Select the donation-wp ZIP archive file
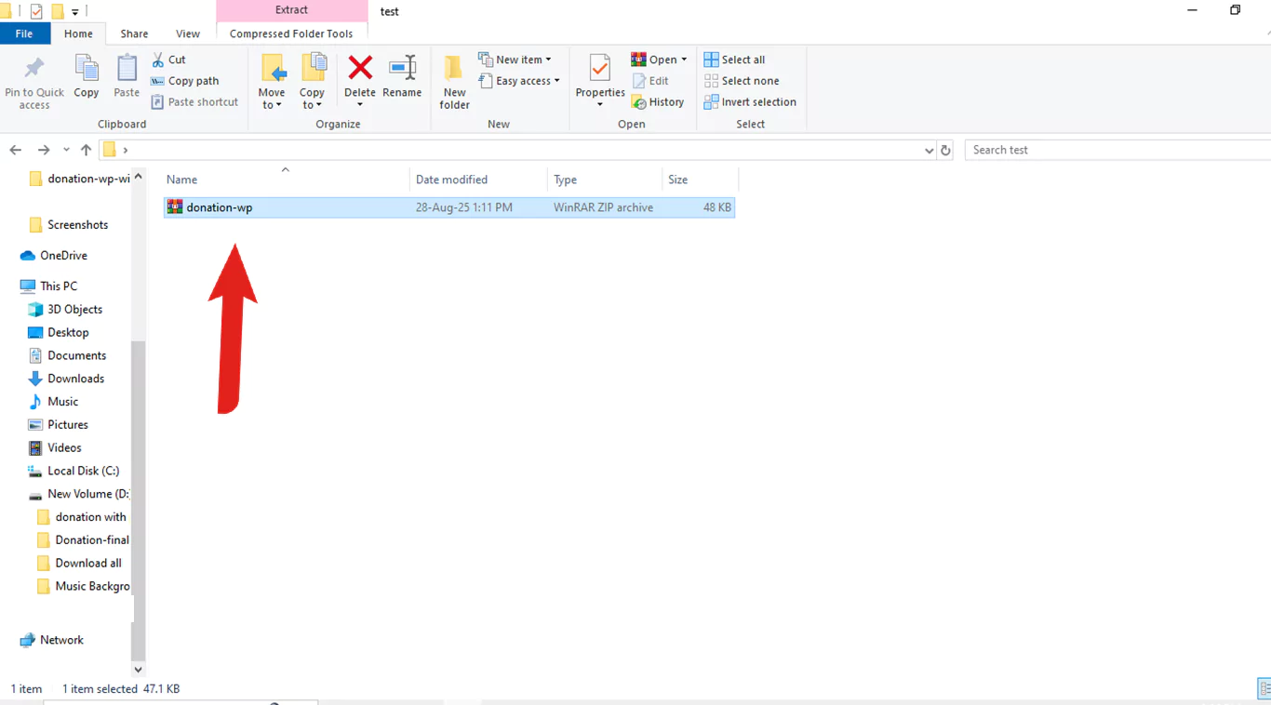Viewport: 1271px width, 705px height. [x=220, y=207]
